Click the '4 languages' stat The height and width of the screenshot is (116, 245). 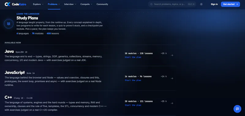[x=22, y=33]
